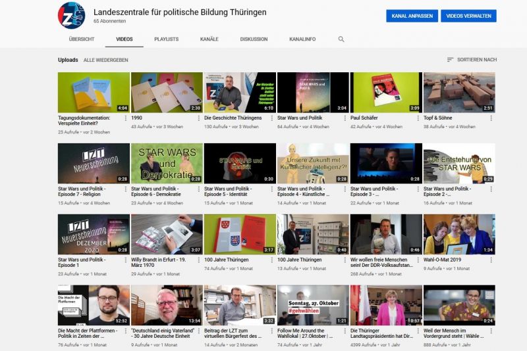Open options menu for 100 Jahre Thüringen 3:17 video
Image resolution: width=527 pixels, height=351 pixels.
coord(272,260)
